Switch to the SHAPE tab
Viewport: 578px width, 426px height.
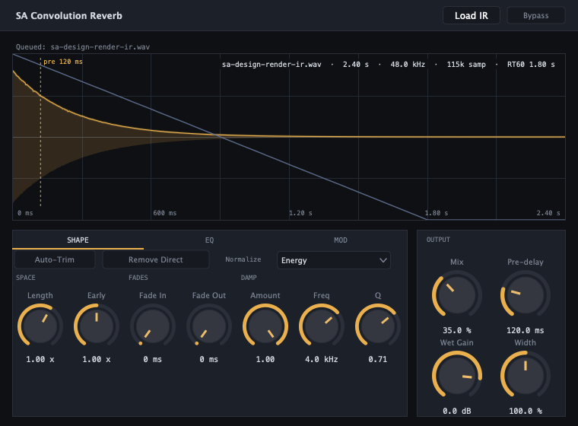click(78, 240)
